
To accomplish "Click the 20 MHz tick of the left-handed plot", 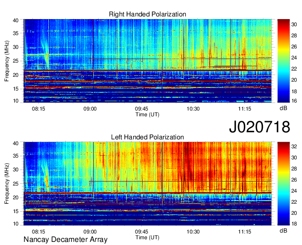I will [16, 198].
